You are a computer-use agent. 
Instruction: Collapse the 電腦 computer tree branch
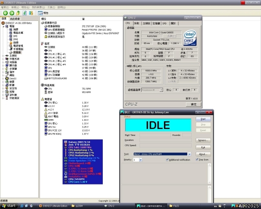[3, 27]
